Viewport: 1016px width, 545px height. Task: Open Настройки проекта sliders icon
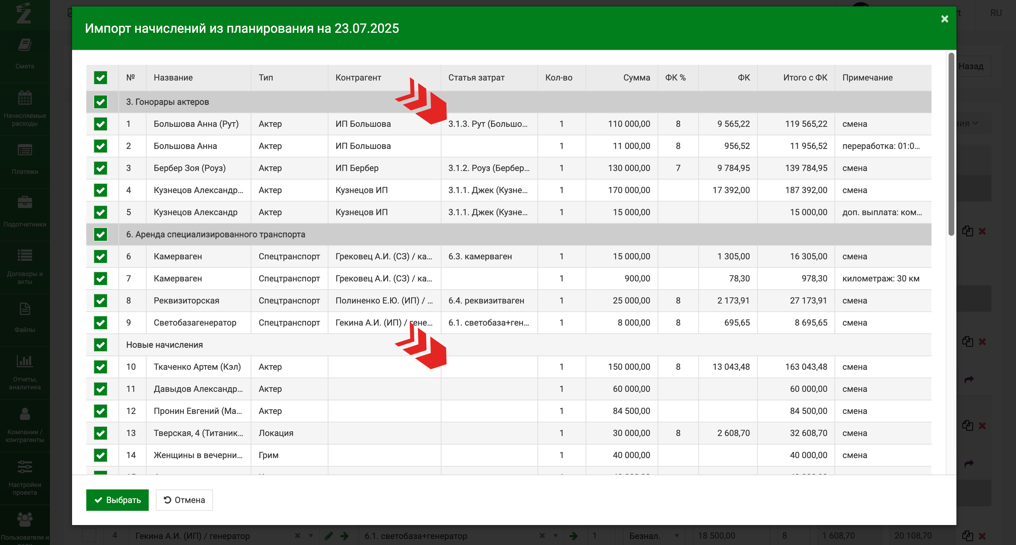click(x=25, y=467)
